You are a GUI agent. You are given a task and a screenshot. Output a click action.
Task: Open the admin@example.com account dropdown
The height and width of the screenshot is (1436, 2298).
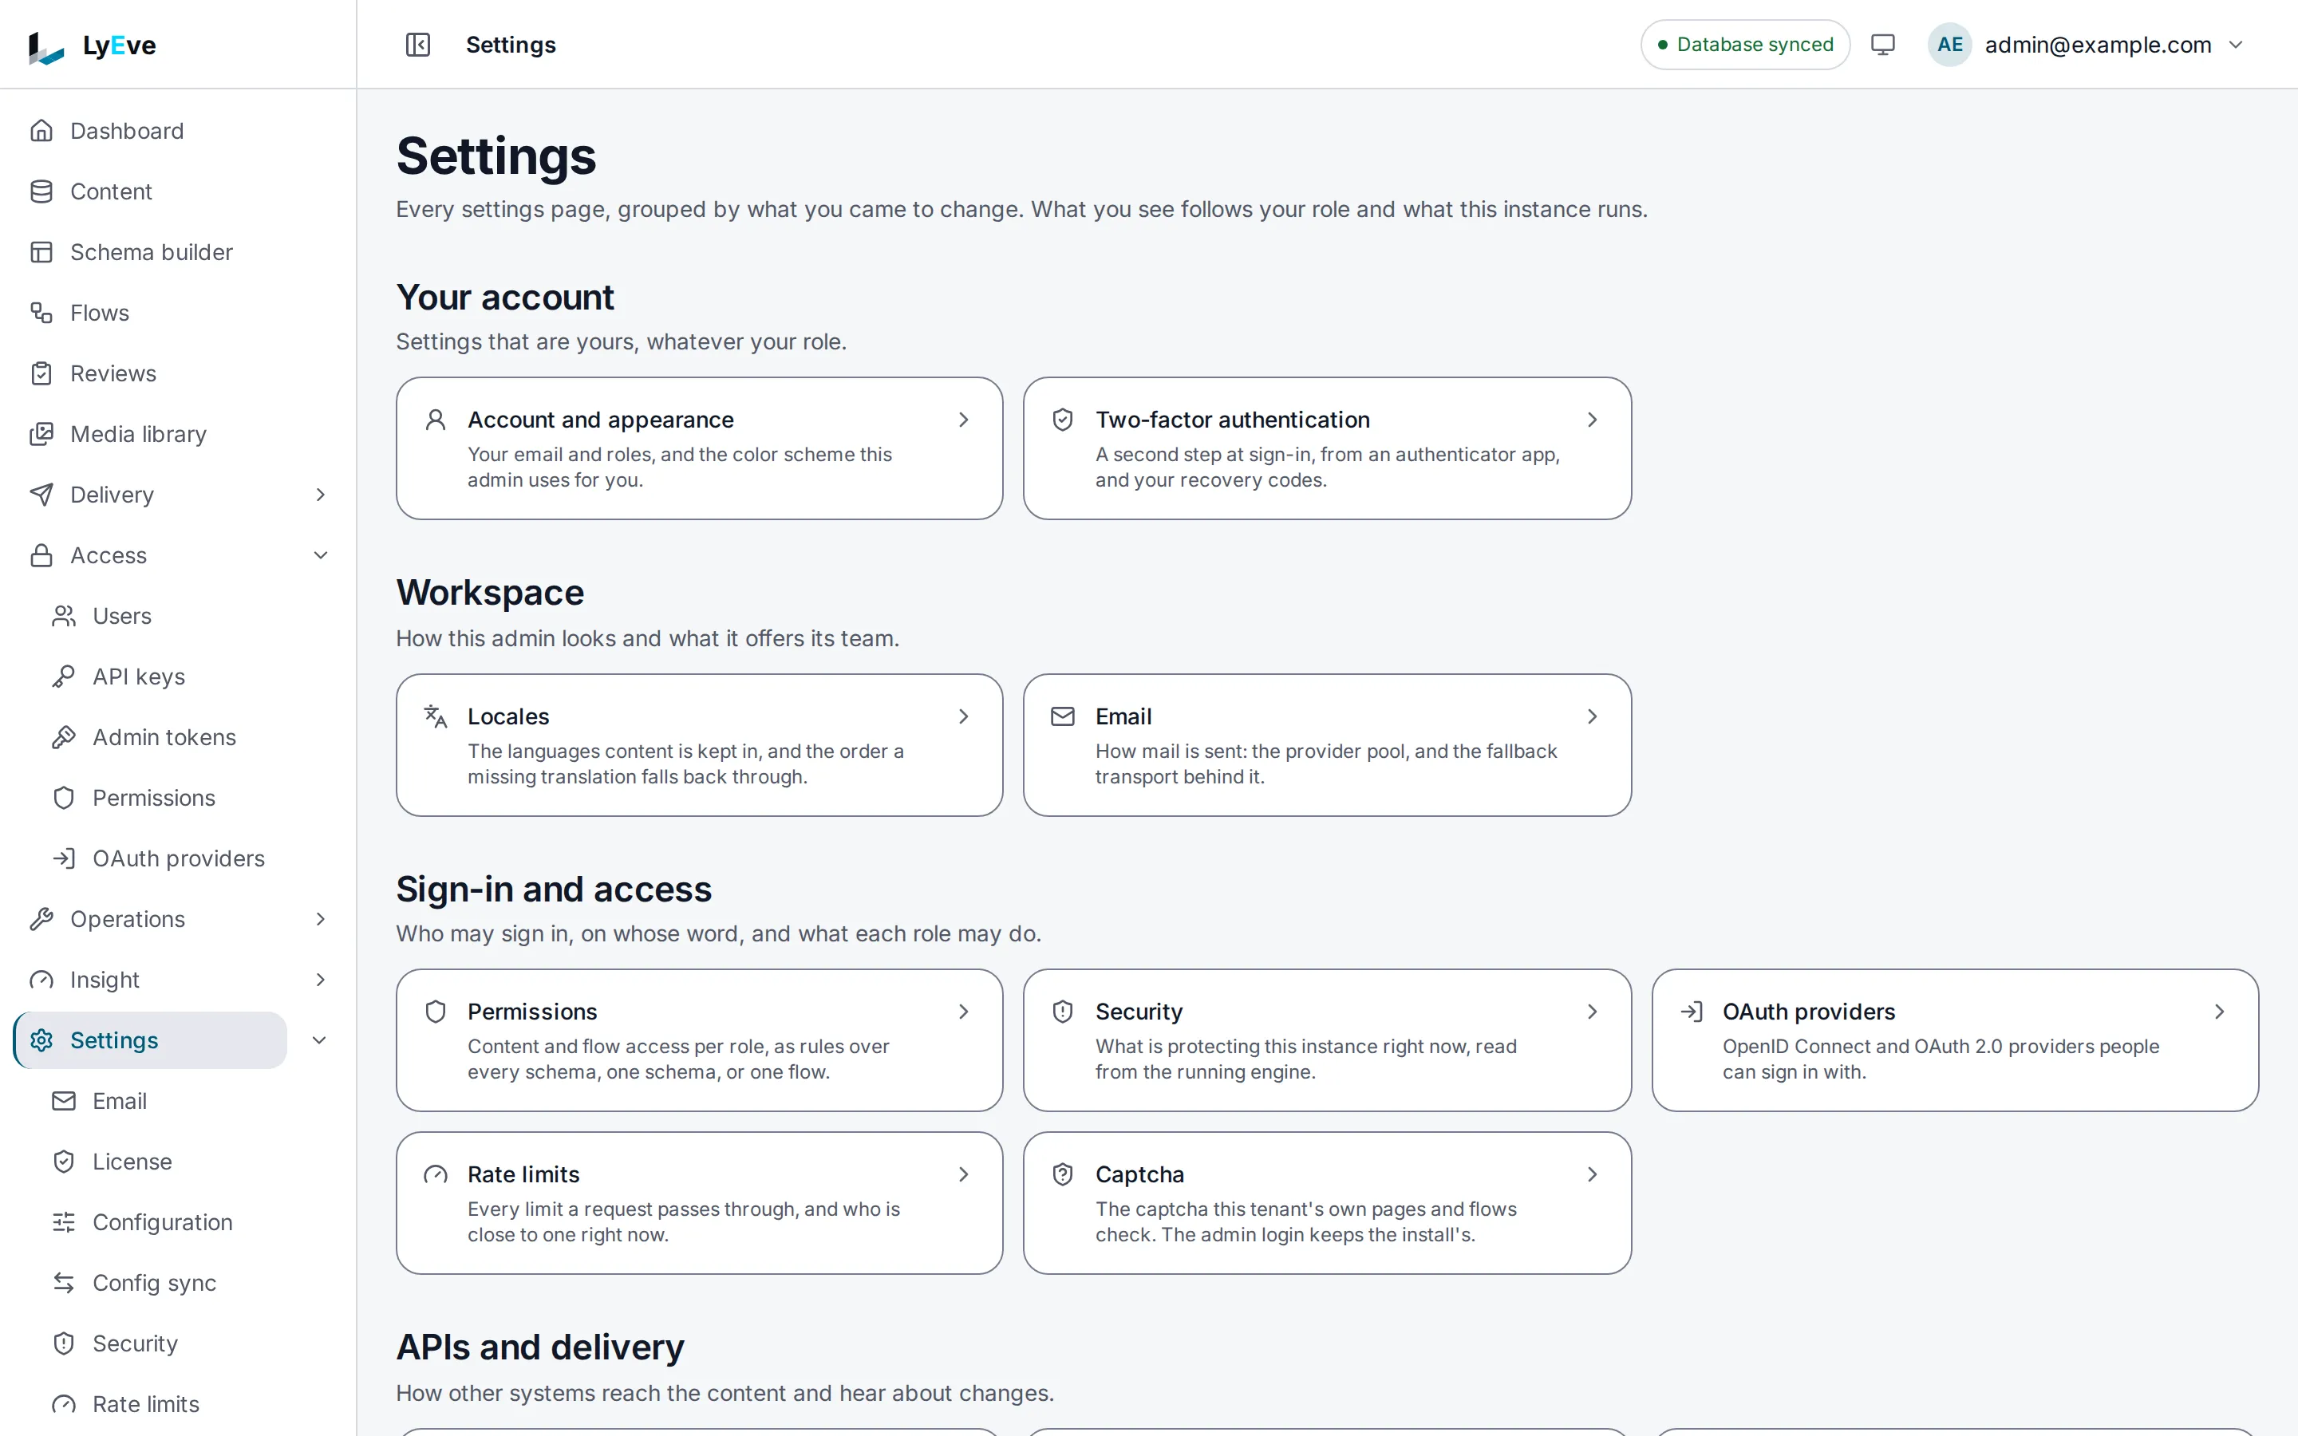2087,45
